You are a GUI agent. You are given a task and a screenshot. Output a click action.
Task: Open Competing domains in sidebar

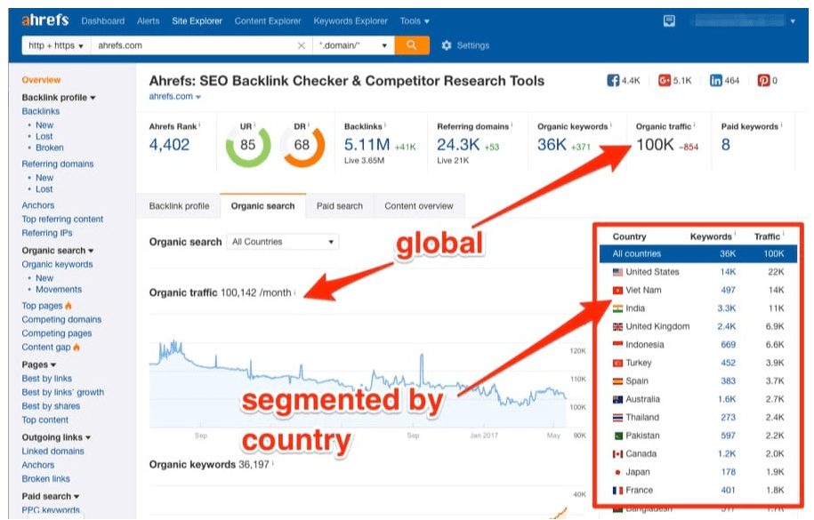pos(61,320)
